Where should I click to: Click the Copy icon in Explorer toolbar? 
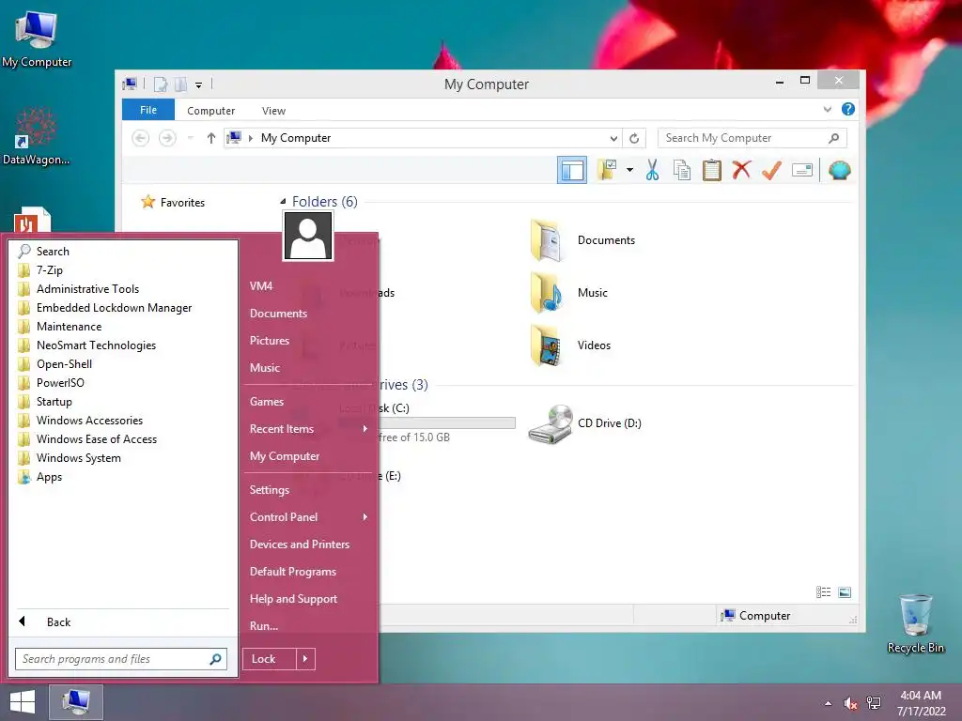click(682, 170)
